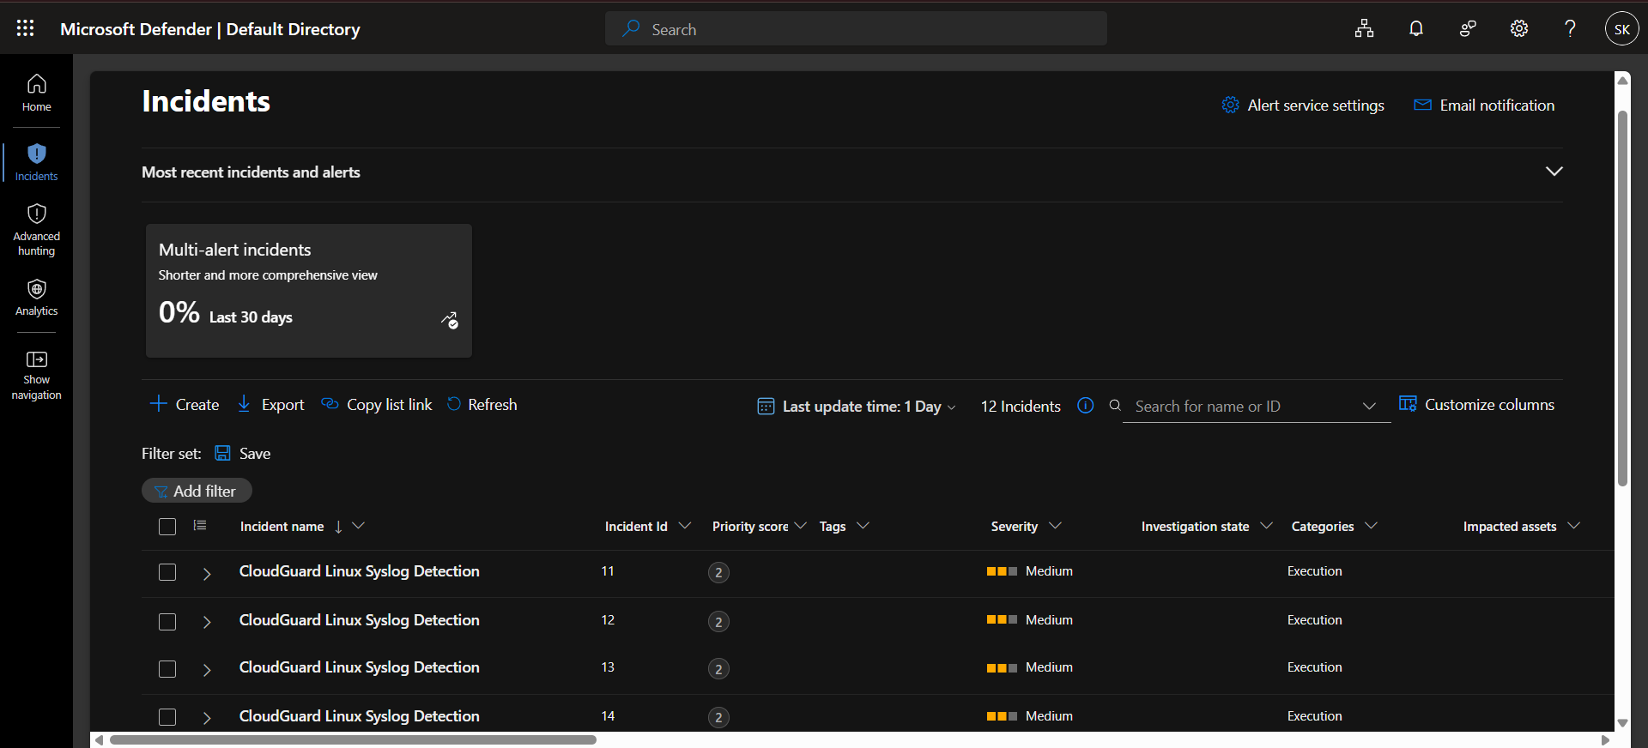Open the settings gear in header

coord(1519,28)
